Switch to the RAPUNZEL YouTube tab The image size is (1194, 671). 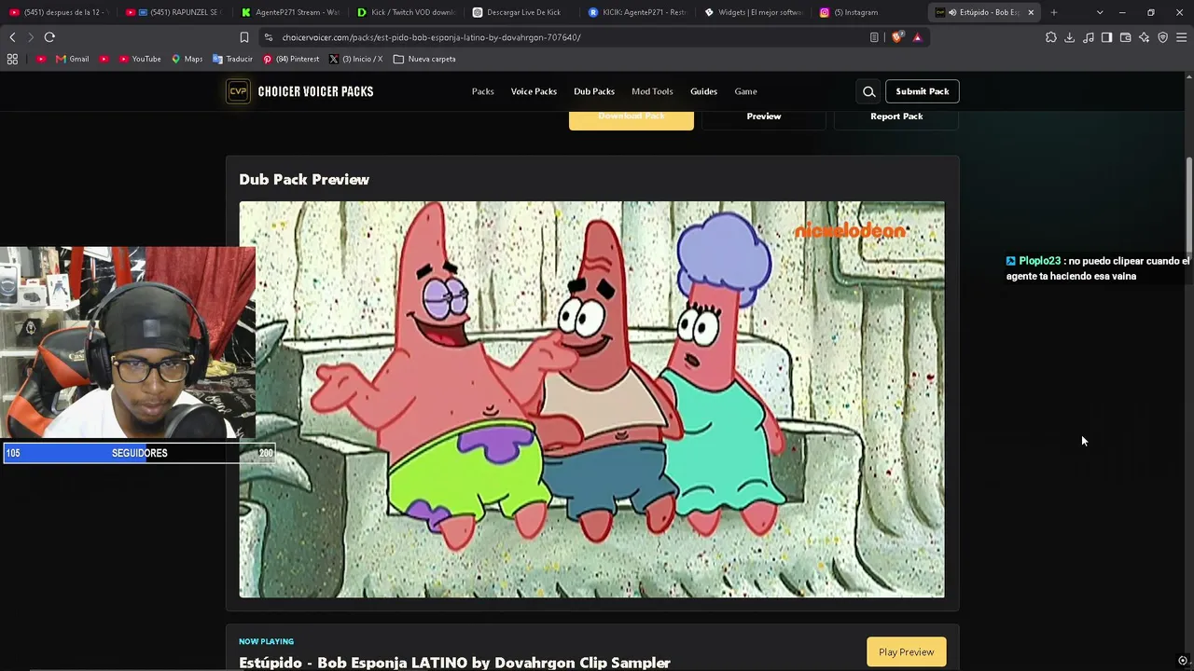[x=174, y=12]
